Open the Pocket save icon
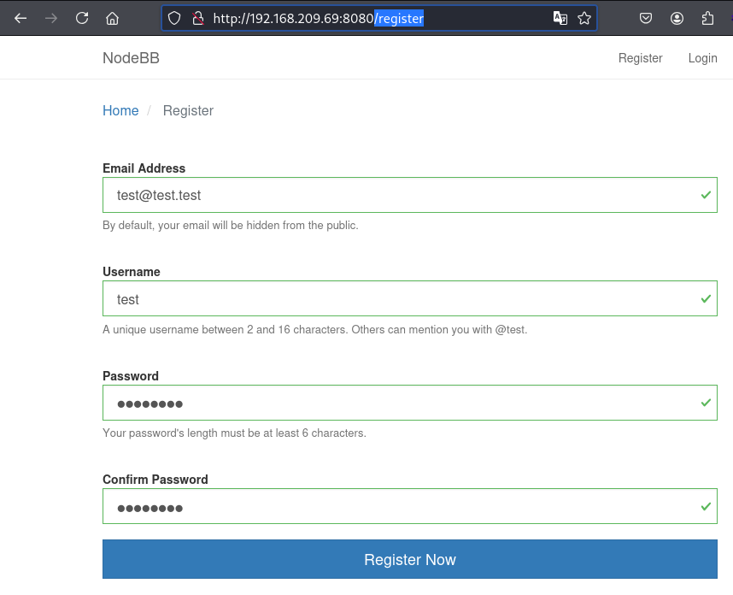 coord(646,18)
